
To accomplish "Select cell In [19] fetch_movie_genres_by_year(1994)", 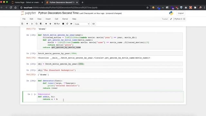I will click(110, 53).
